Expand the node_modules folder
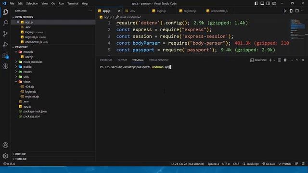The image size is (308, 173). click(16, 62)
